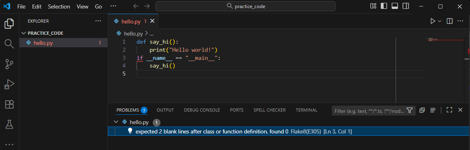Close the bottom panel
470x150 pixels.
(460, 110)
